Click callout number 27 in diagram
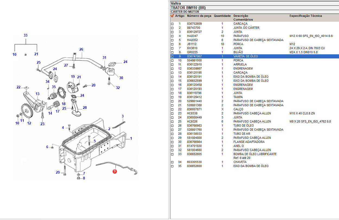Viewport: 339px width, 220px height. tap(66, 65)
